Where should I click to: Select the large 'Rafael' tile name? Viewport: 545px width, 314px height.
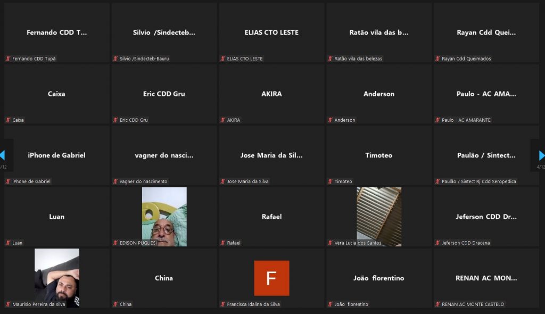pyautogui.click(x=271, y=217)
